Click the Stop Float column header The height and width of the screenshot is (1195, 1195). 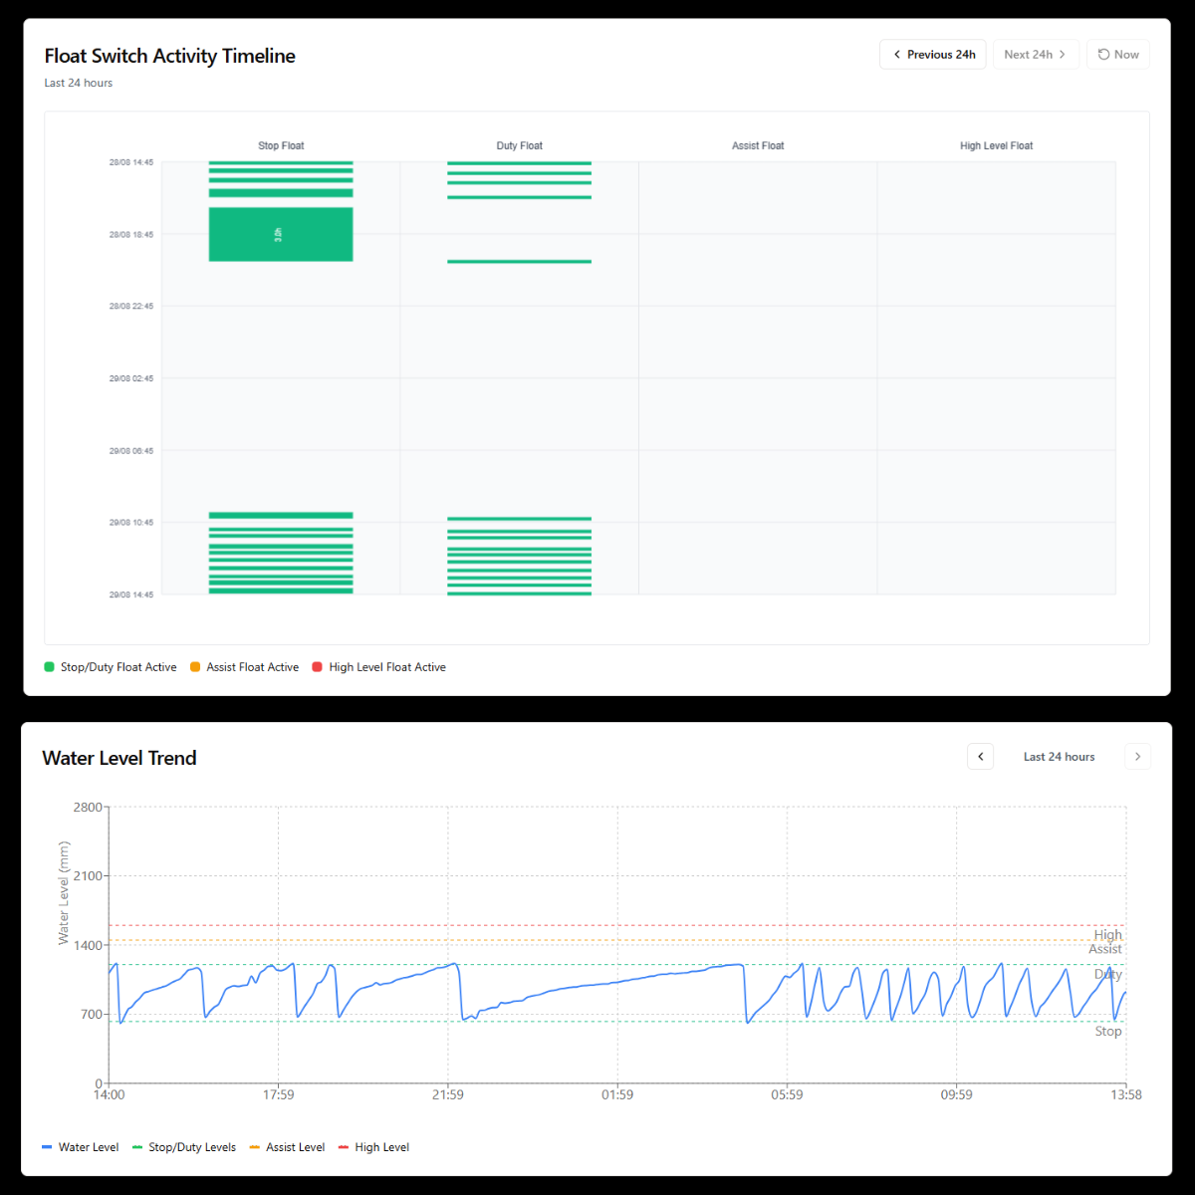281,145
